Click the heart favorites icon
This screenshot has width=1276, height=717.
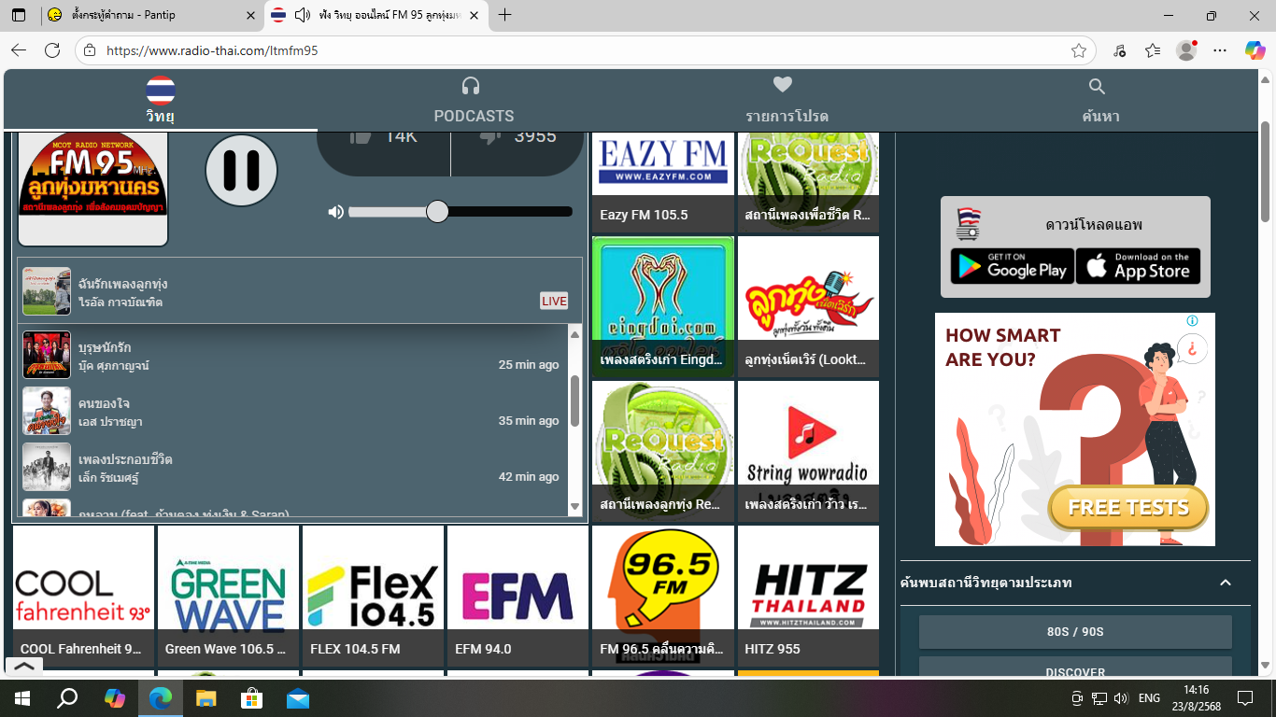pos(783,85)
